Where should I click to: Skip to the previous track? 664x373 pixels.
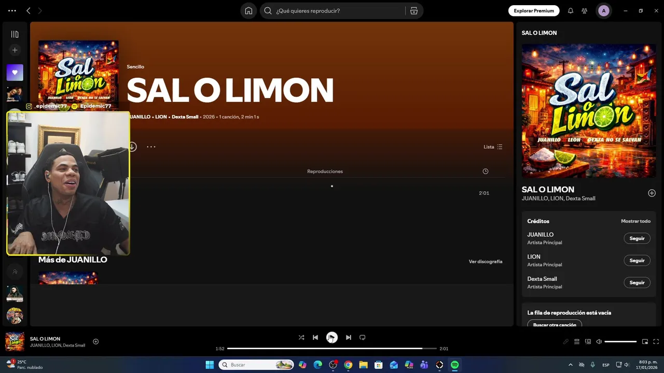[x=315, y=337]
